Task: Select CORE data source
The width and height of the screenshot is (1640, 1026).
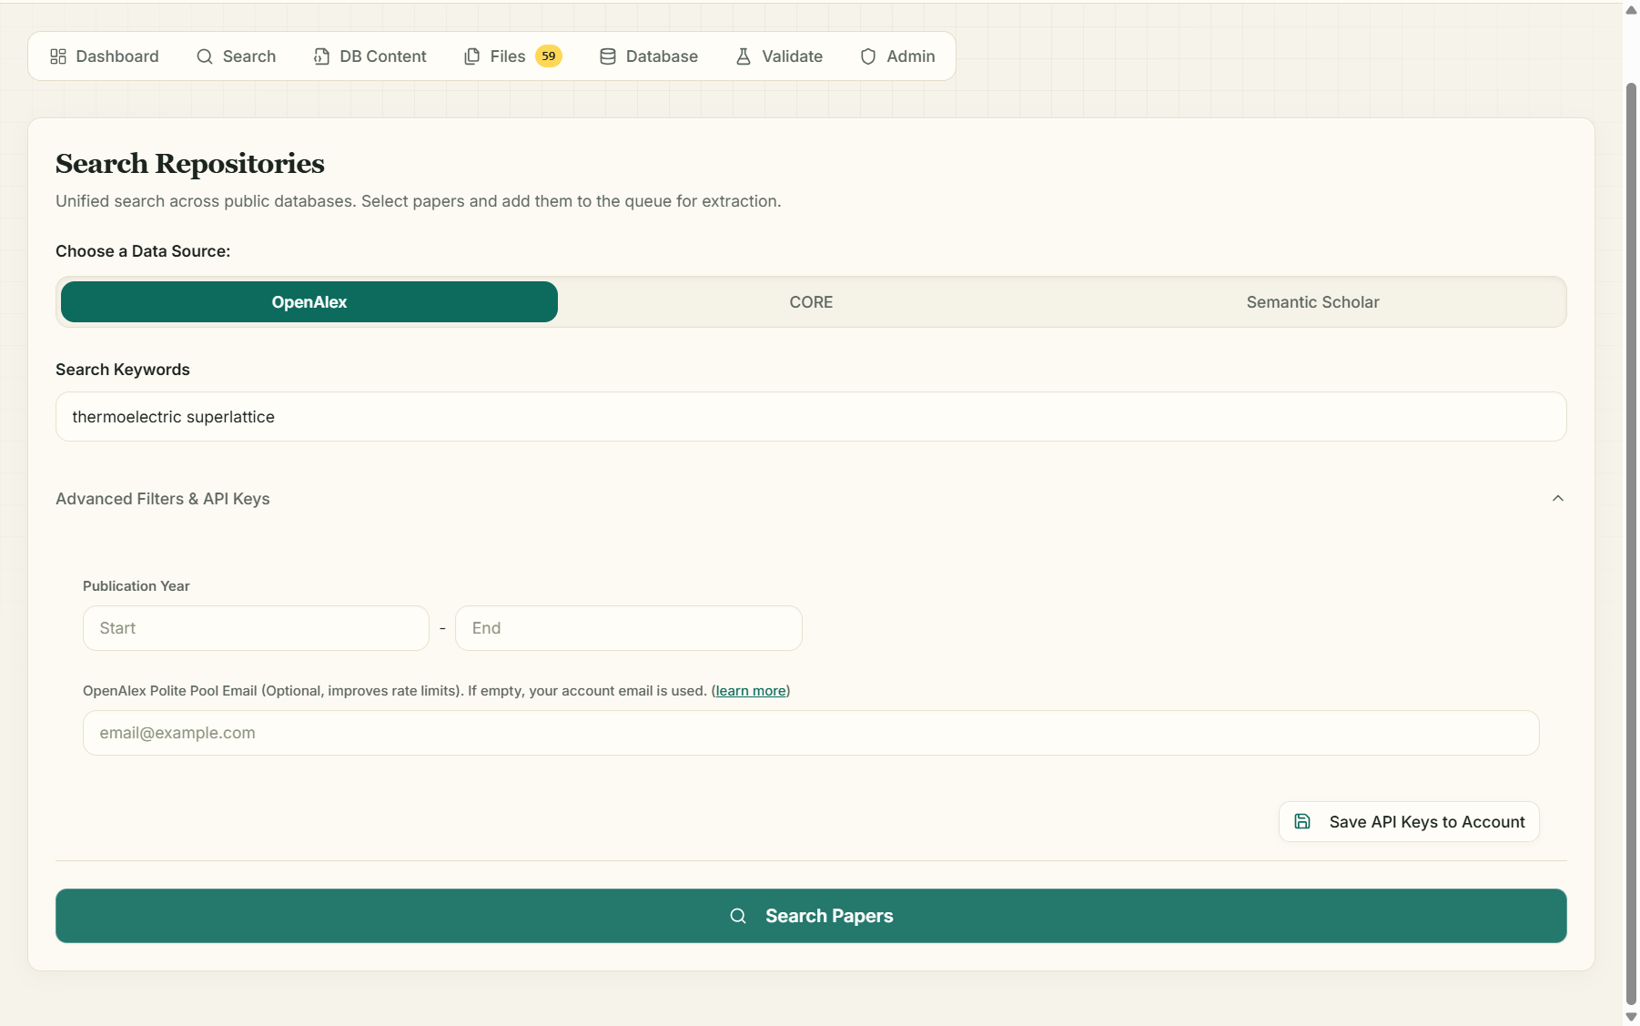Action: pyautogui.click(x=811, y=302)
